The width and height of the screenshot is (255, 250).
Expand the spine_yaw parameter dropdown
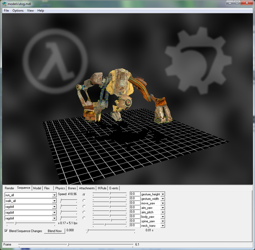click(163, 221)
